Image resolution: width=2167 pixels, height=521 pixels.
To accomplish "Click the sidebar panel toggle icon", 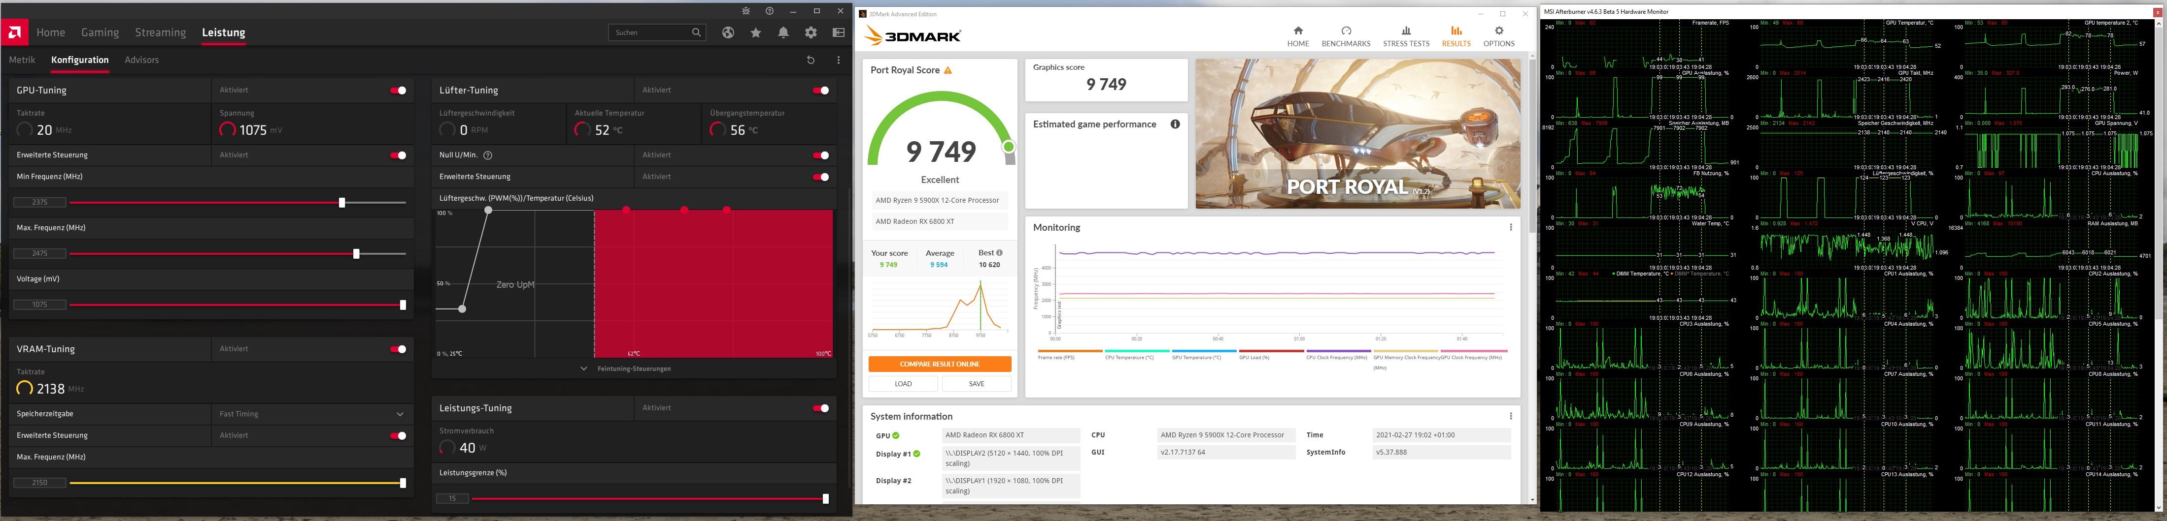I will [x=839, y=33].
